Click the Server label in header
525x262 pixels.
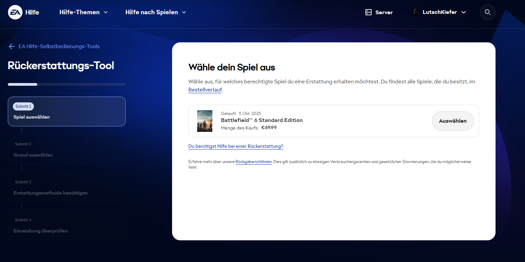click(384, 12)
